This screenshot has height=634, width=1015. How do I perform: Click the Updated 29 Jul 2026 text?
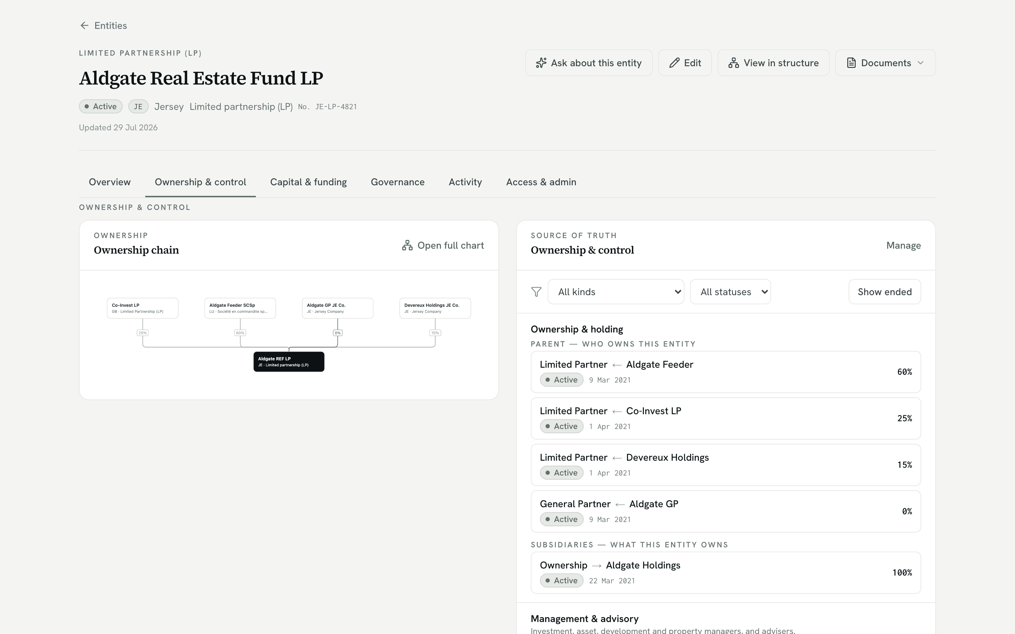pyautogui.click(x=118, y=128)
